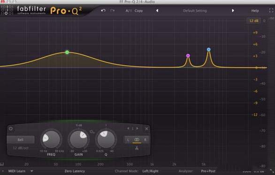
Task: Expand the MIDI Learn dropdown arrow
Action: 32,171
